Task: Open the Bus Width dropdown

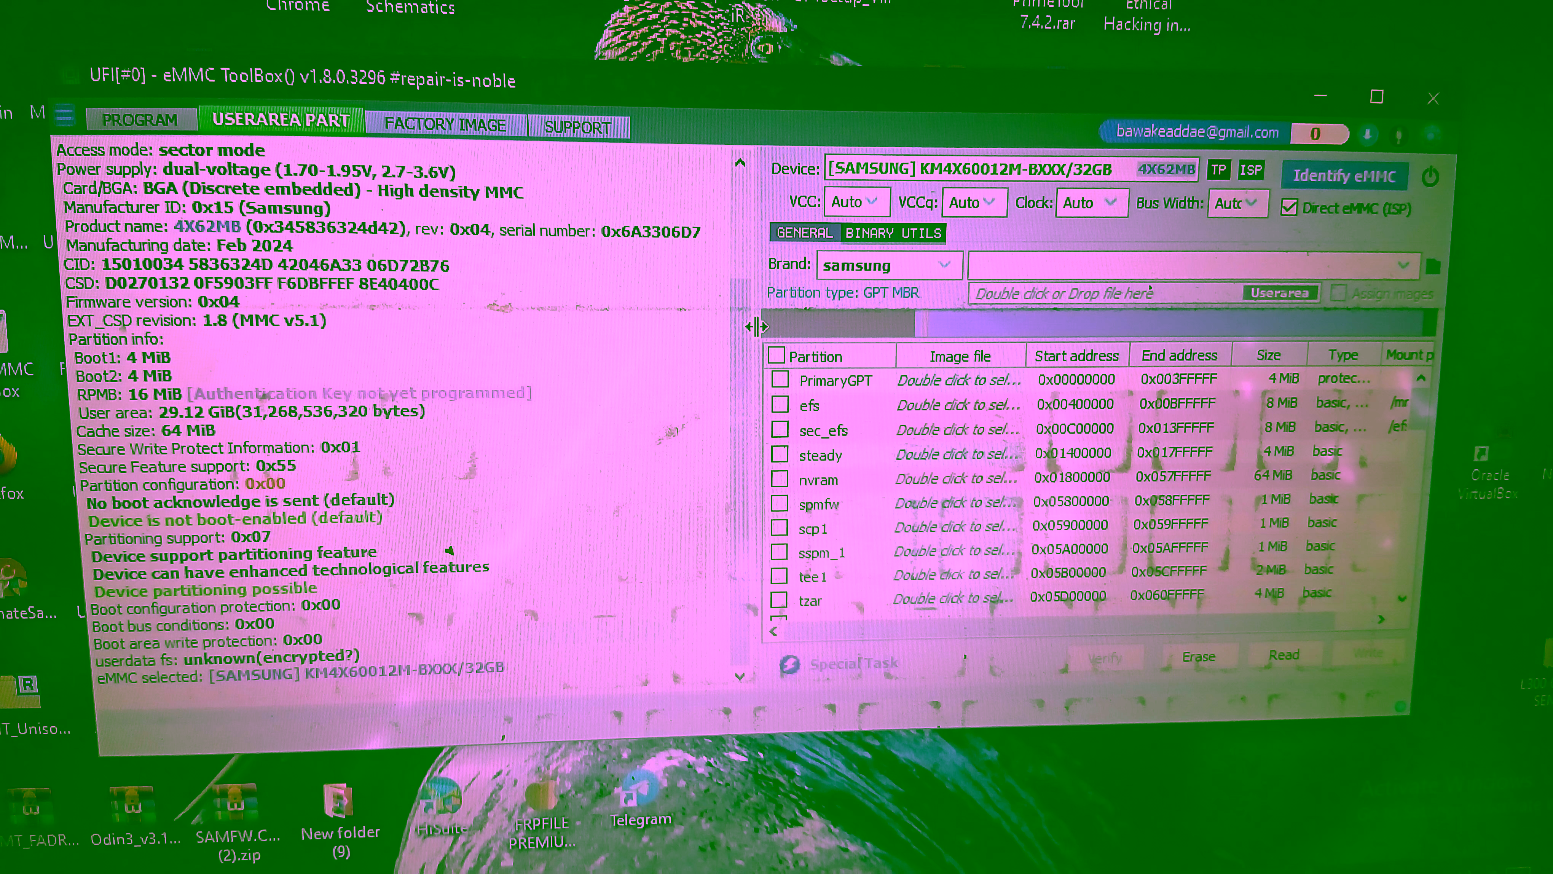Action: point(1236,204)
